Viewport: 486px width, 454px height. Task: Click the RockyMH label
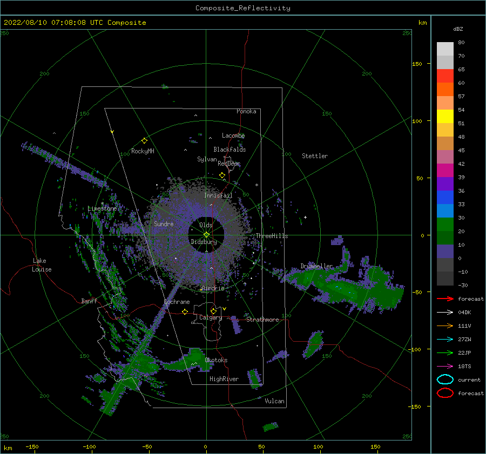pyautogui.click(x=143, y=151)
